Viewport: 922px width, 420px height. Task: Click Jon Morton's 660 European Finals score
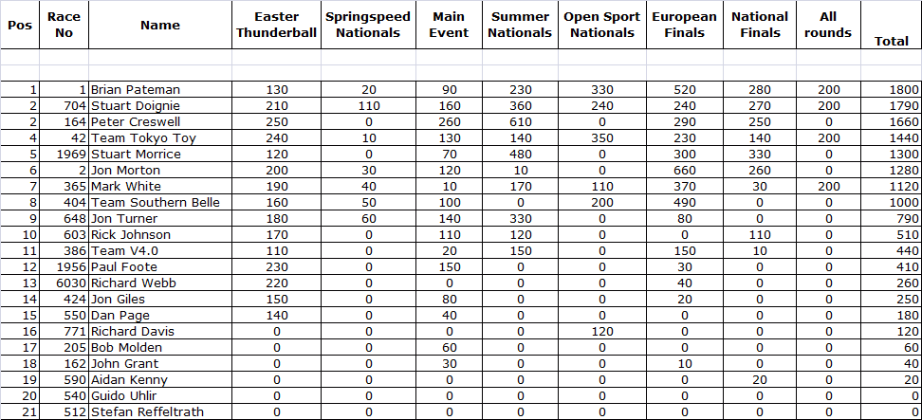coord(684,171)
